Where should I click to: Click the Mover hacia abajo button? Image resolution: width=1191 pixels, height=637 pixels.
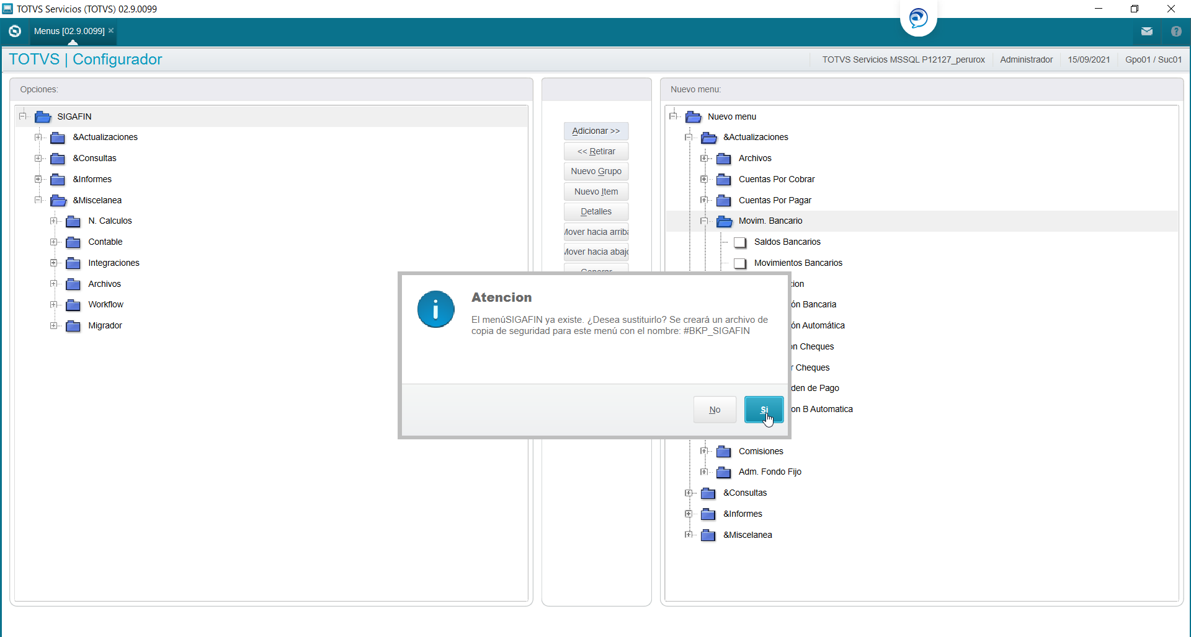click(x=596, y=252)
